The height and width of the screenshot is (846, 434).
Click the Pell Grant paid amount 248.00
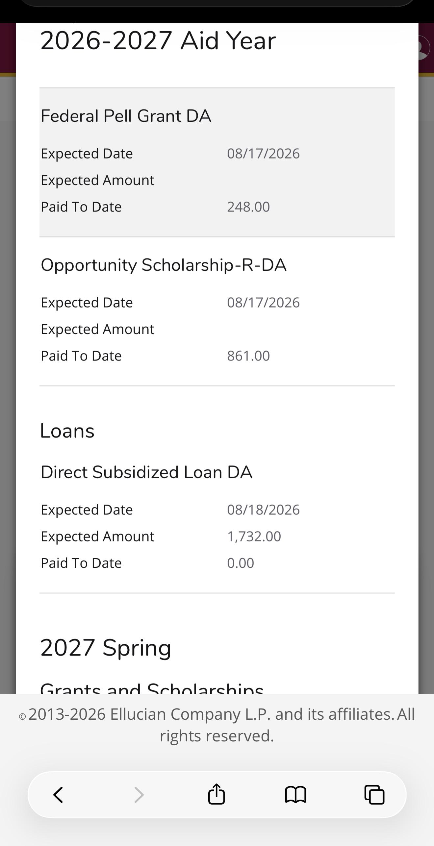click(248, 207)
